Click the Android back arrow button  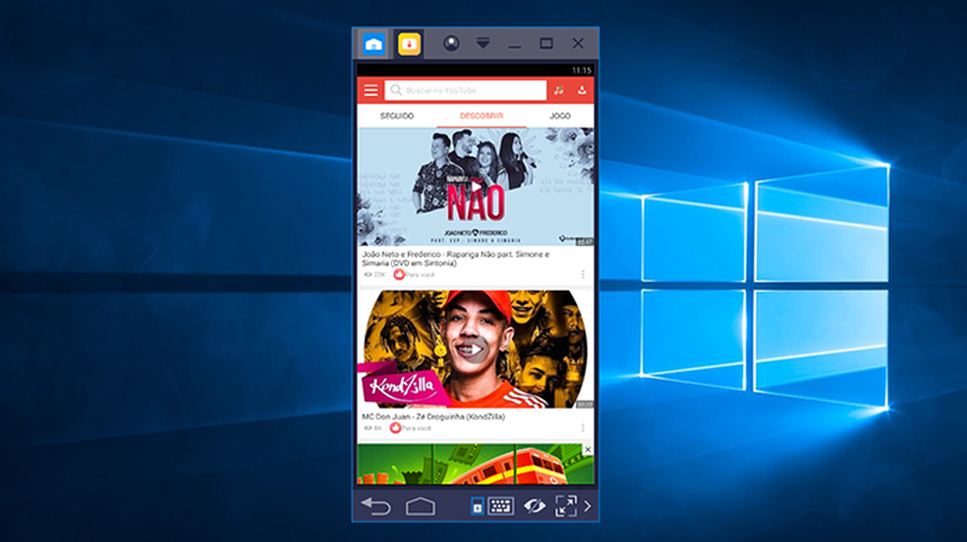pos(376,507)
